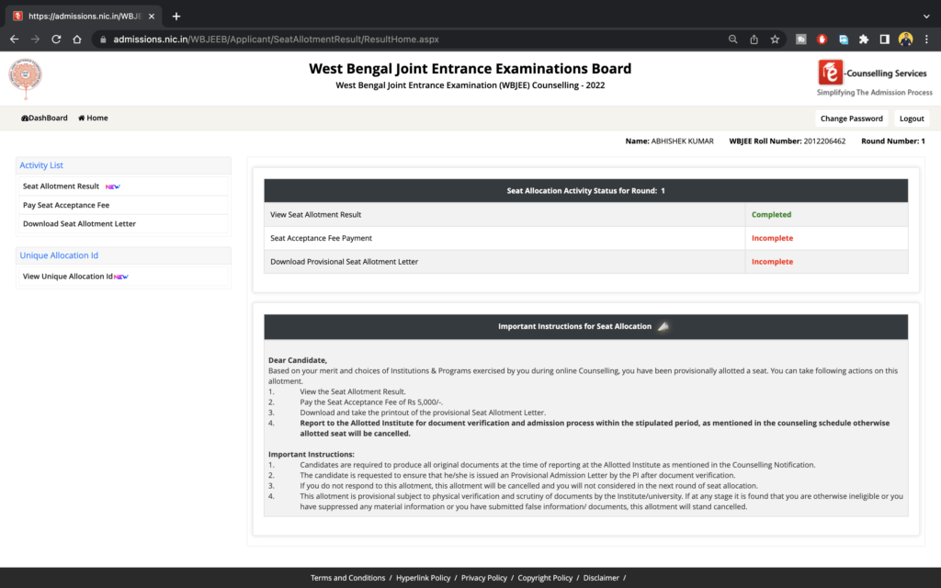Open the DashBoard menu item
Screen dimensions: 941x588
[44, 119]
